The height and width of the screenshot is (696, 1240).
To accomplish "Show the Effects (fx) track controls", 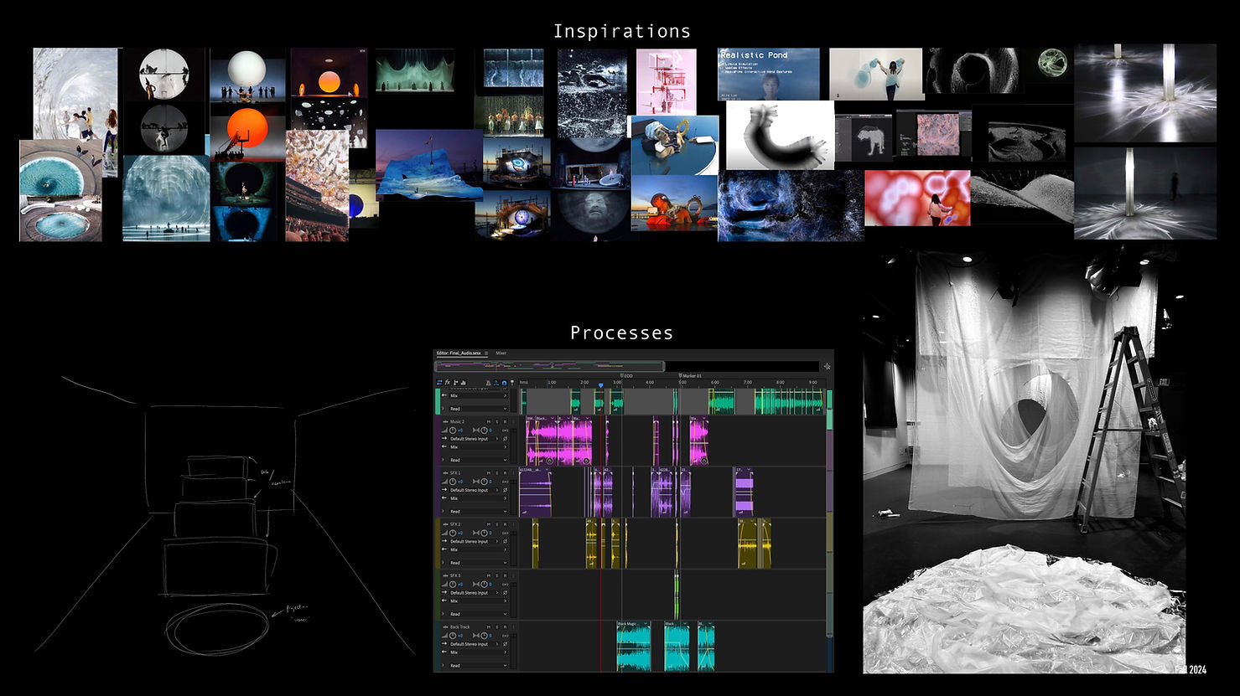I will pyautogui.click(x=447, y=383).
